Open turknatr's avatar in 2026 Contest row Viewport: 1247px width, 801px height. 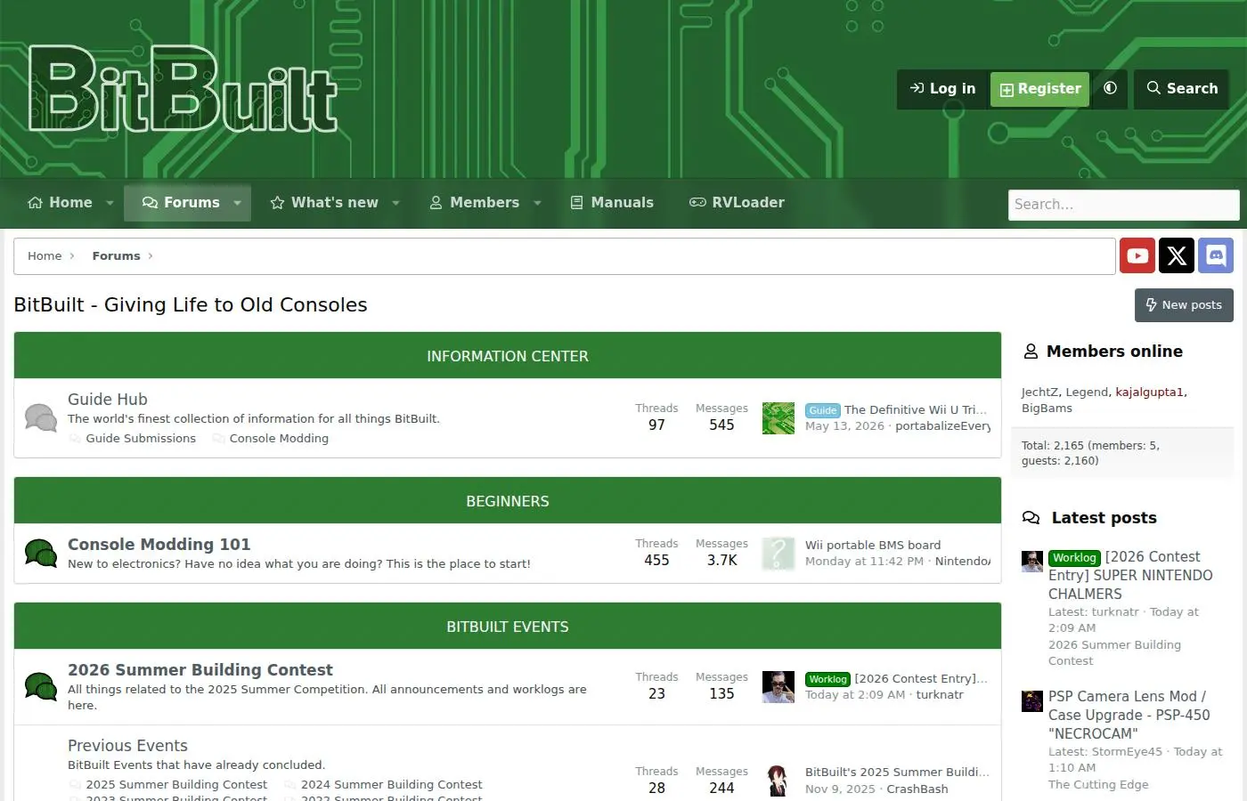coord(778,687)
